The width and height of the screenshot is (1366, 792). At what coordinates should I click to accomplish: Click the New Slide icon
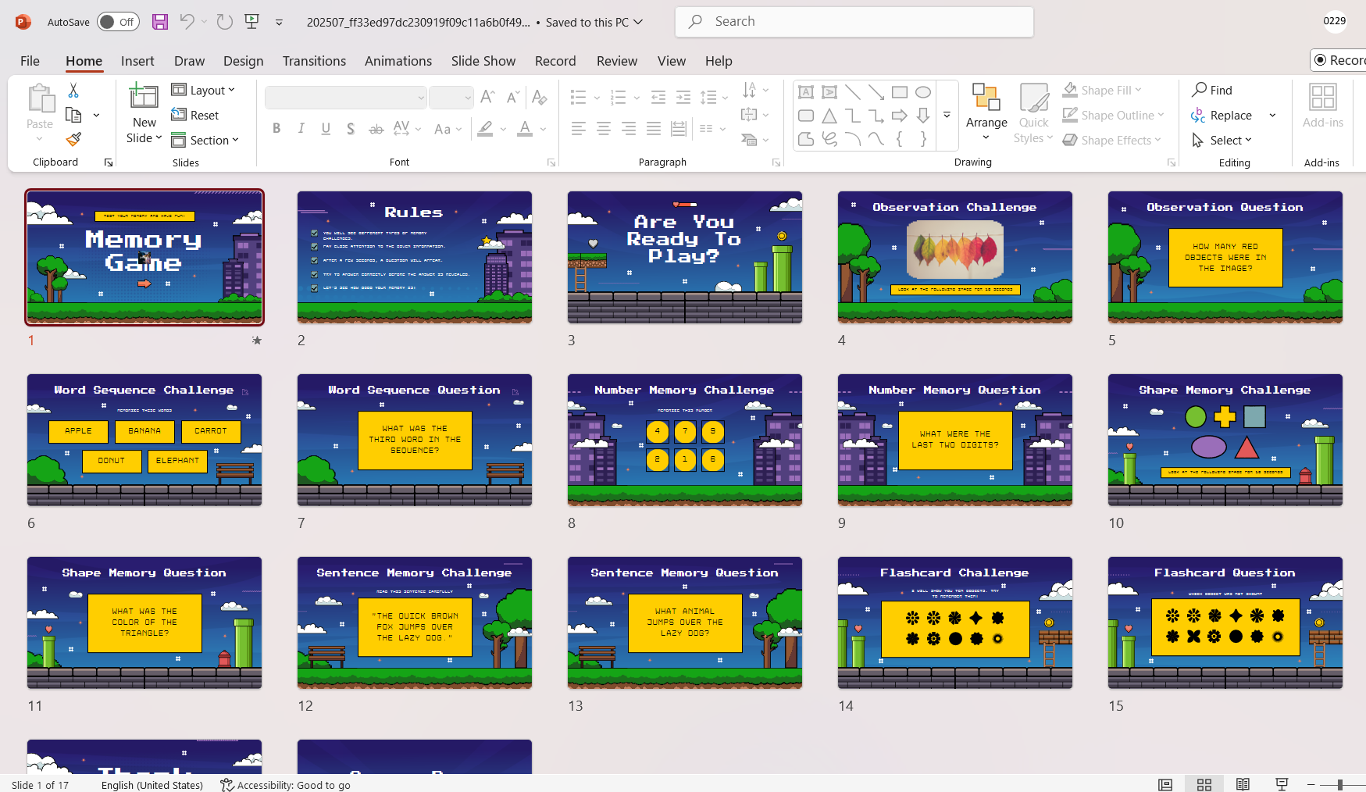click(x=144, y=96)
